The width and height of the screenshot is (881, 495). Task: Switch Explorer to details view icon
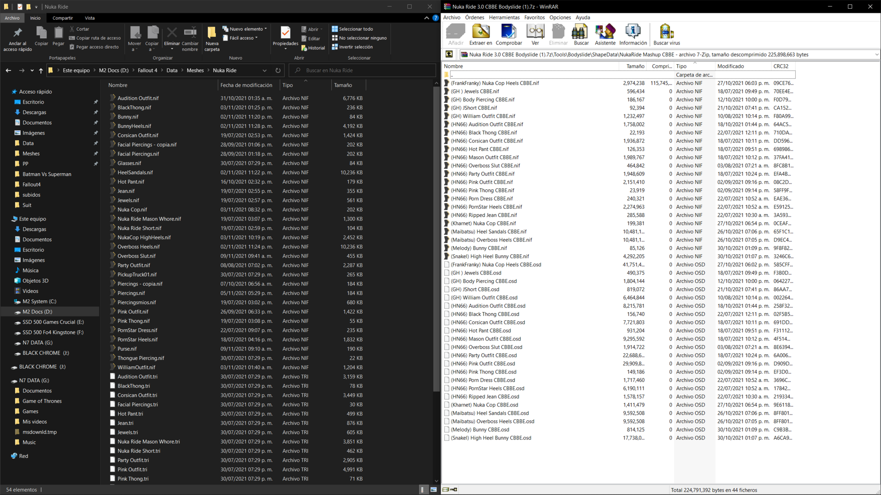pyautogui.click(x=422, y=489)
